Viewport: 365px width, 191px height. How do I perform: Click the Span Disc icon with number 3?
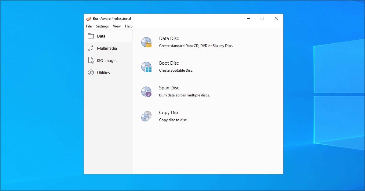coord(146,92)
